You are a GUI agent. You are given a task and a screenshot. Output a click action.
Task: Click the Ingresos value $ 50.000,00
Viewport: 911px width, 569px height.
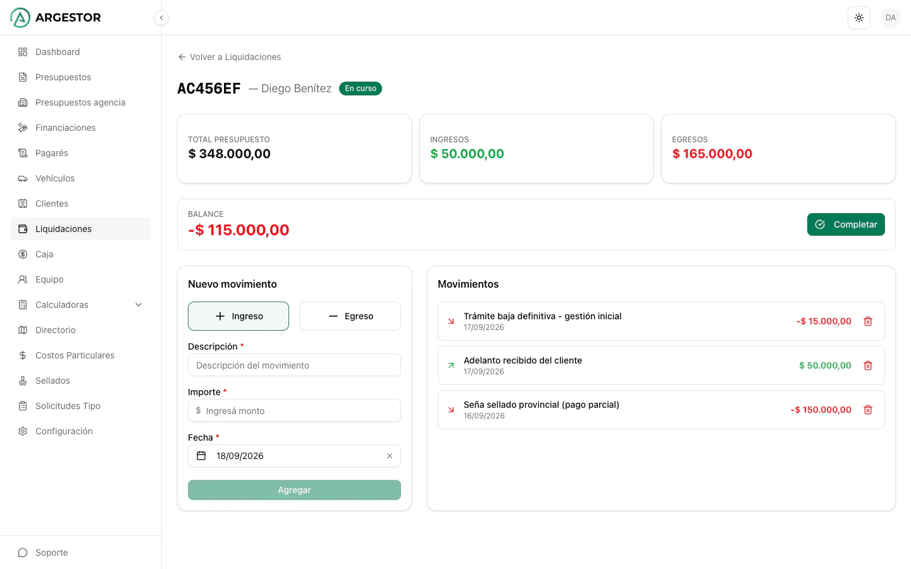click(x=467, y=154)
